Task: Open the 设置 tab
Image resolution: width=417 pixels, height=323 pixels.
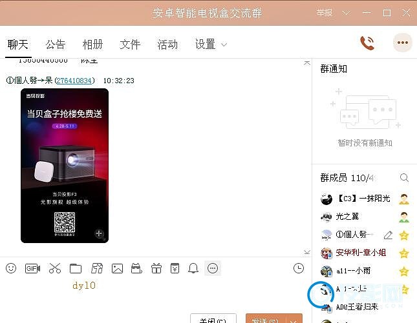Action: coord(206,44)
